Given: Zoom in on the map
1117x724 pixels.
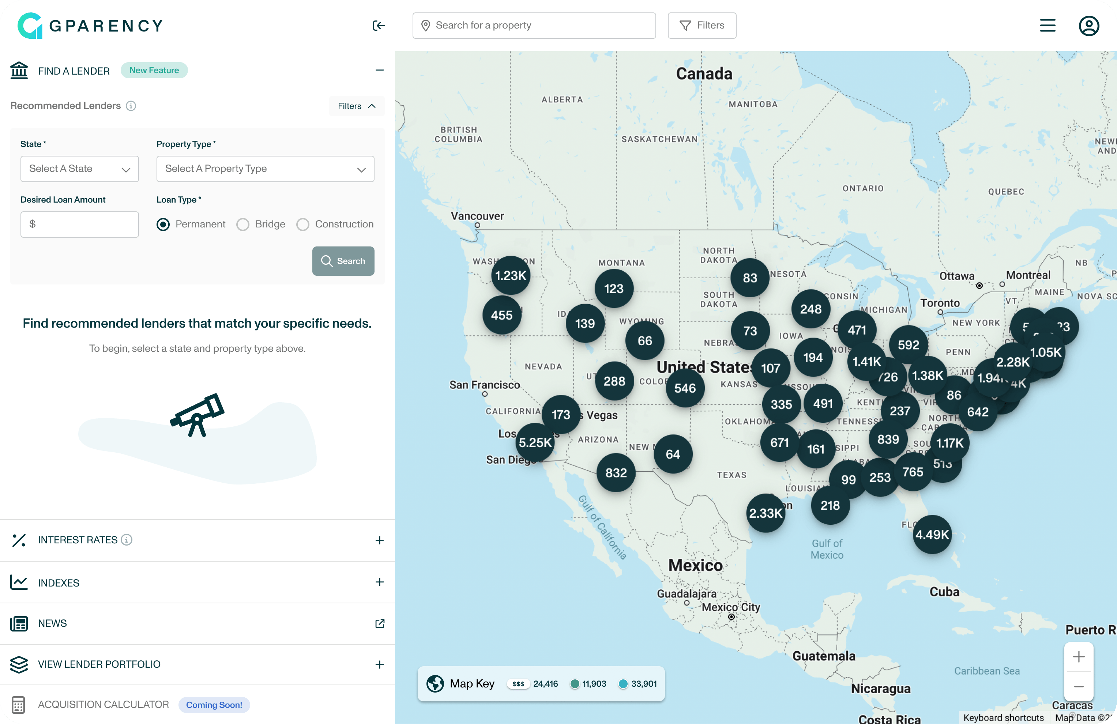Looking at the screenshot, I should [1079, 656].
